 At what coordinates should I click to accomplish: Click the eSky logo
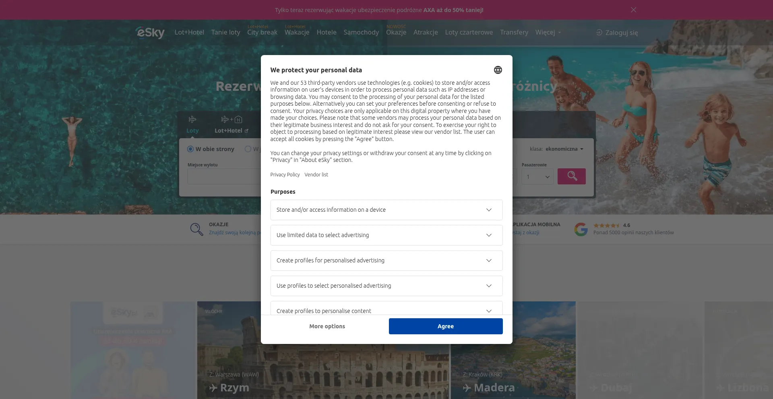point(150,32)
